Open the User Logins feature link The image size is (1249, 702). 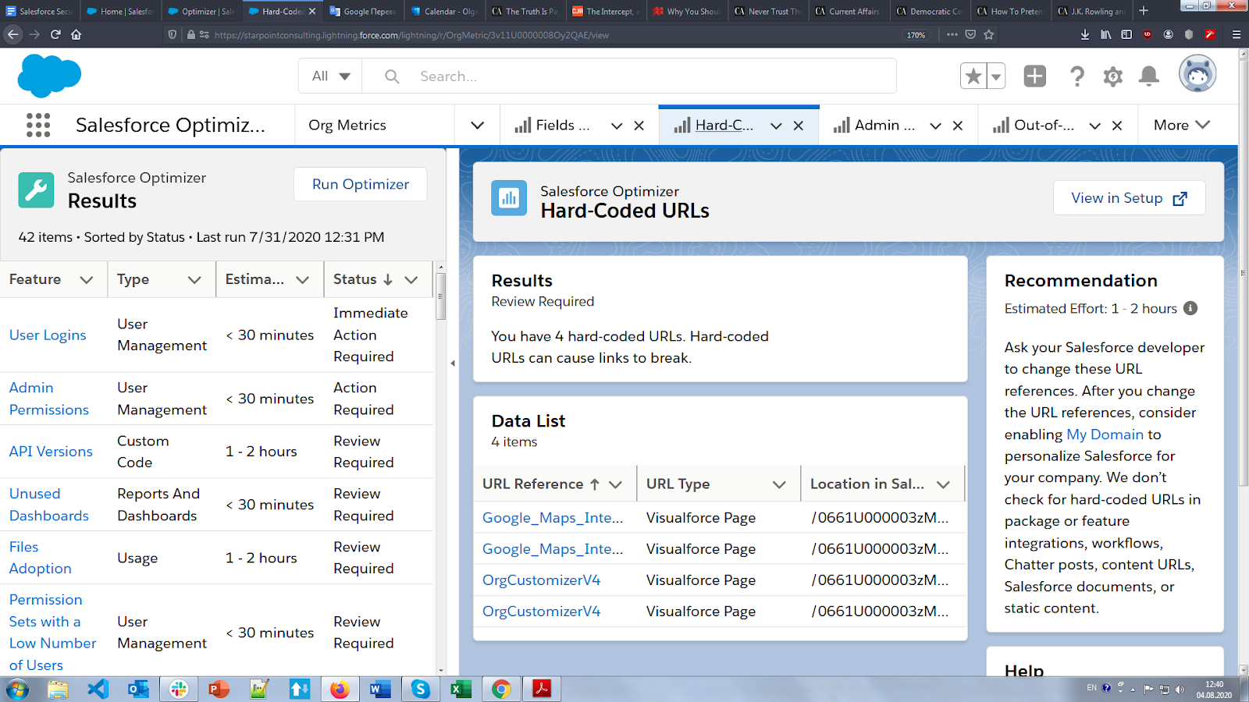pyautogui.click(x=48, y=335)
